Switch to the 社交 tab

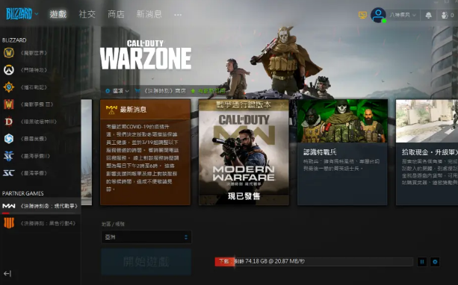tap(87, 14)
